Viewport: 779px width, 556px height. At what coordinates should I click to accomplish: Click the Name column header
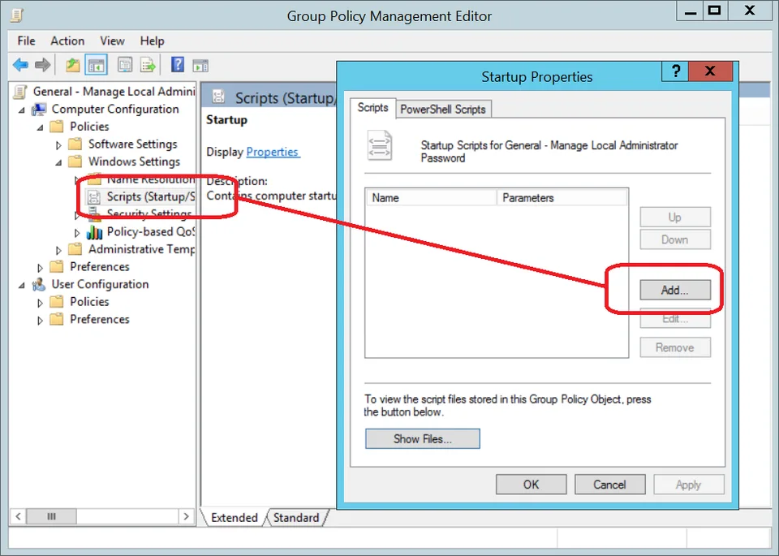(431, 198)
